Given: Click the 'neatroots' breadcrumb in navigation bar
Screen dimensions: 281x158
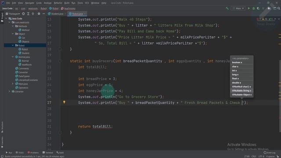Looking at the screenshot, I should point(33,8).
